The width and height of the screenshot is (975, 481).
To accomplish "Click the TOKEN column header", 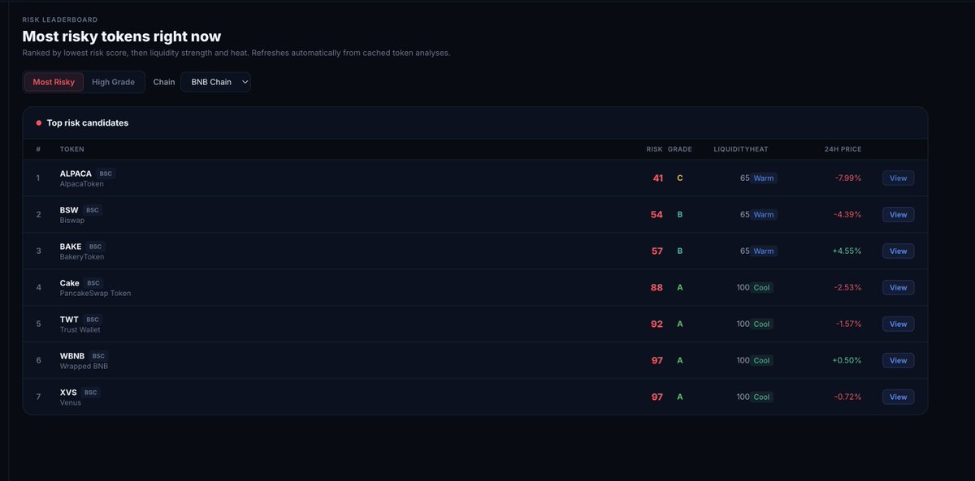I will point(71,149).
